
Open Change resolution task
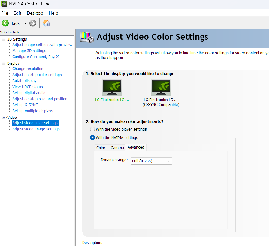point(28,69)
